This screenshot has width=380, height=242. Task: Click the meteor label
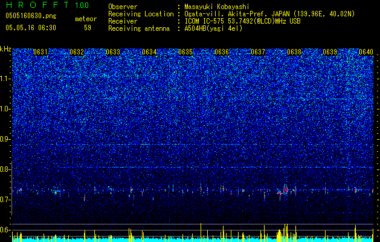86,19
